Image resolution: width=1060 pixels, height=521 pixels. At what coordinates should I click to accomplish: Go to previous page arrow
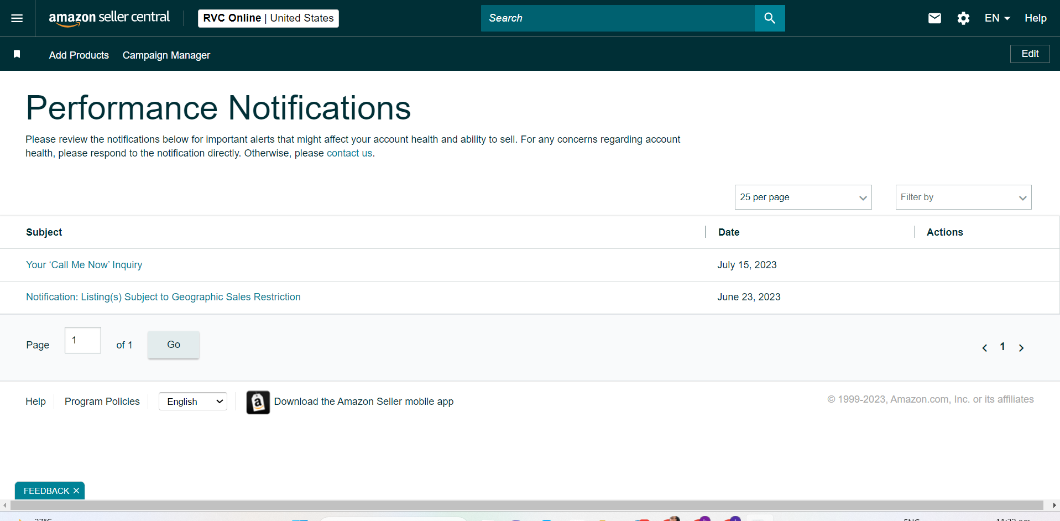tap(985, 348)
